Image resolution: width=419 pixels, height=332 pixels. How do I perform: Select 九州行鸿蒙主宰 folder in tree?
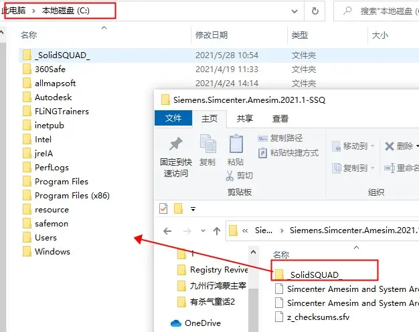tap(218, 286)
